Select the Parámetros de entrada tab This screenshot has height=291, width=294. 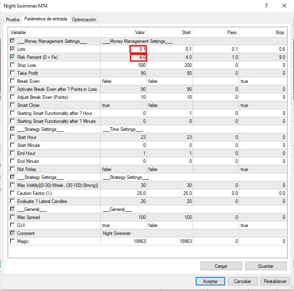pyautogui.click(x=46, y=19)
